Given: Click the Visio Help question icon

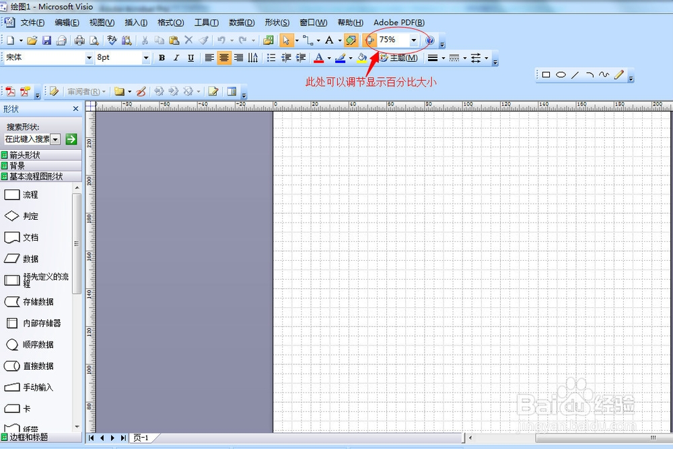Looking at the screenshot, I should [429, 40].
